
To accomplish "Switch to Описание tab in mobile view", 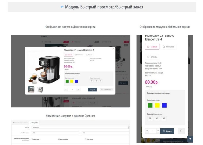I will [168, 47].
